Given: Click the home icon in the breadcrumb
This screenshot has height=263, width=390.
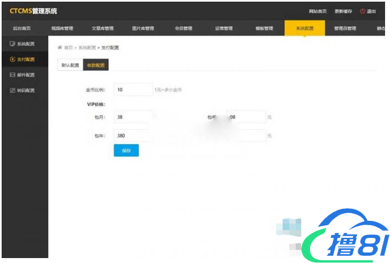Looking at the screenshot, I should click(x=60, y=48).
